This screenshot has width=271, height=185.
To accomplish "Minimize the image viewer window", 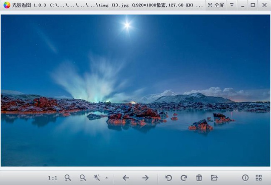I will click(242, 5).
